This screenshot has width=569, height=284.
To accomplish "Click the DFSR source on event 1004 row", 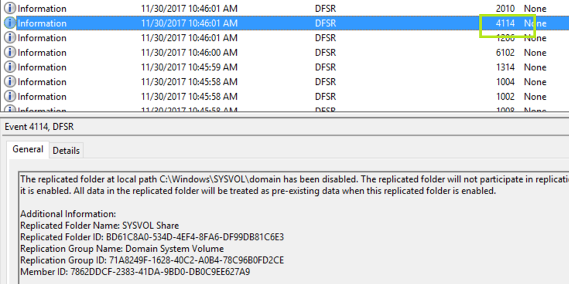I will click(x=325, y=82).
